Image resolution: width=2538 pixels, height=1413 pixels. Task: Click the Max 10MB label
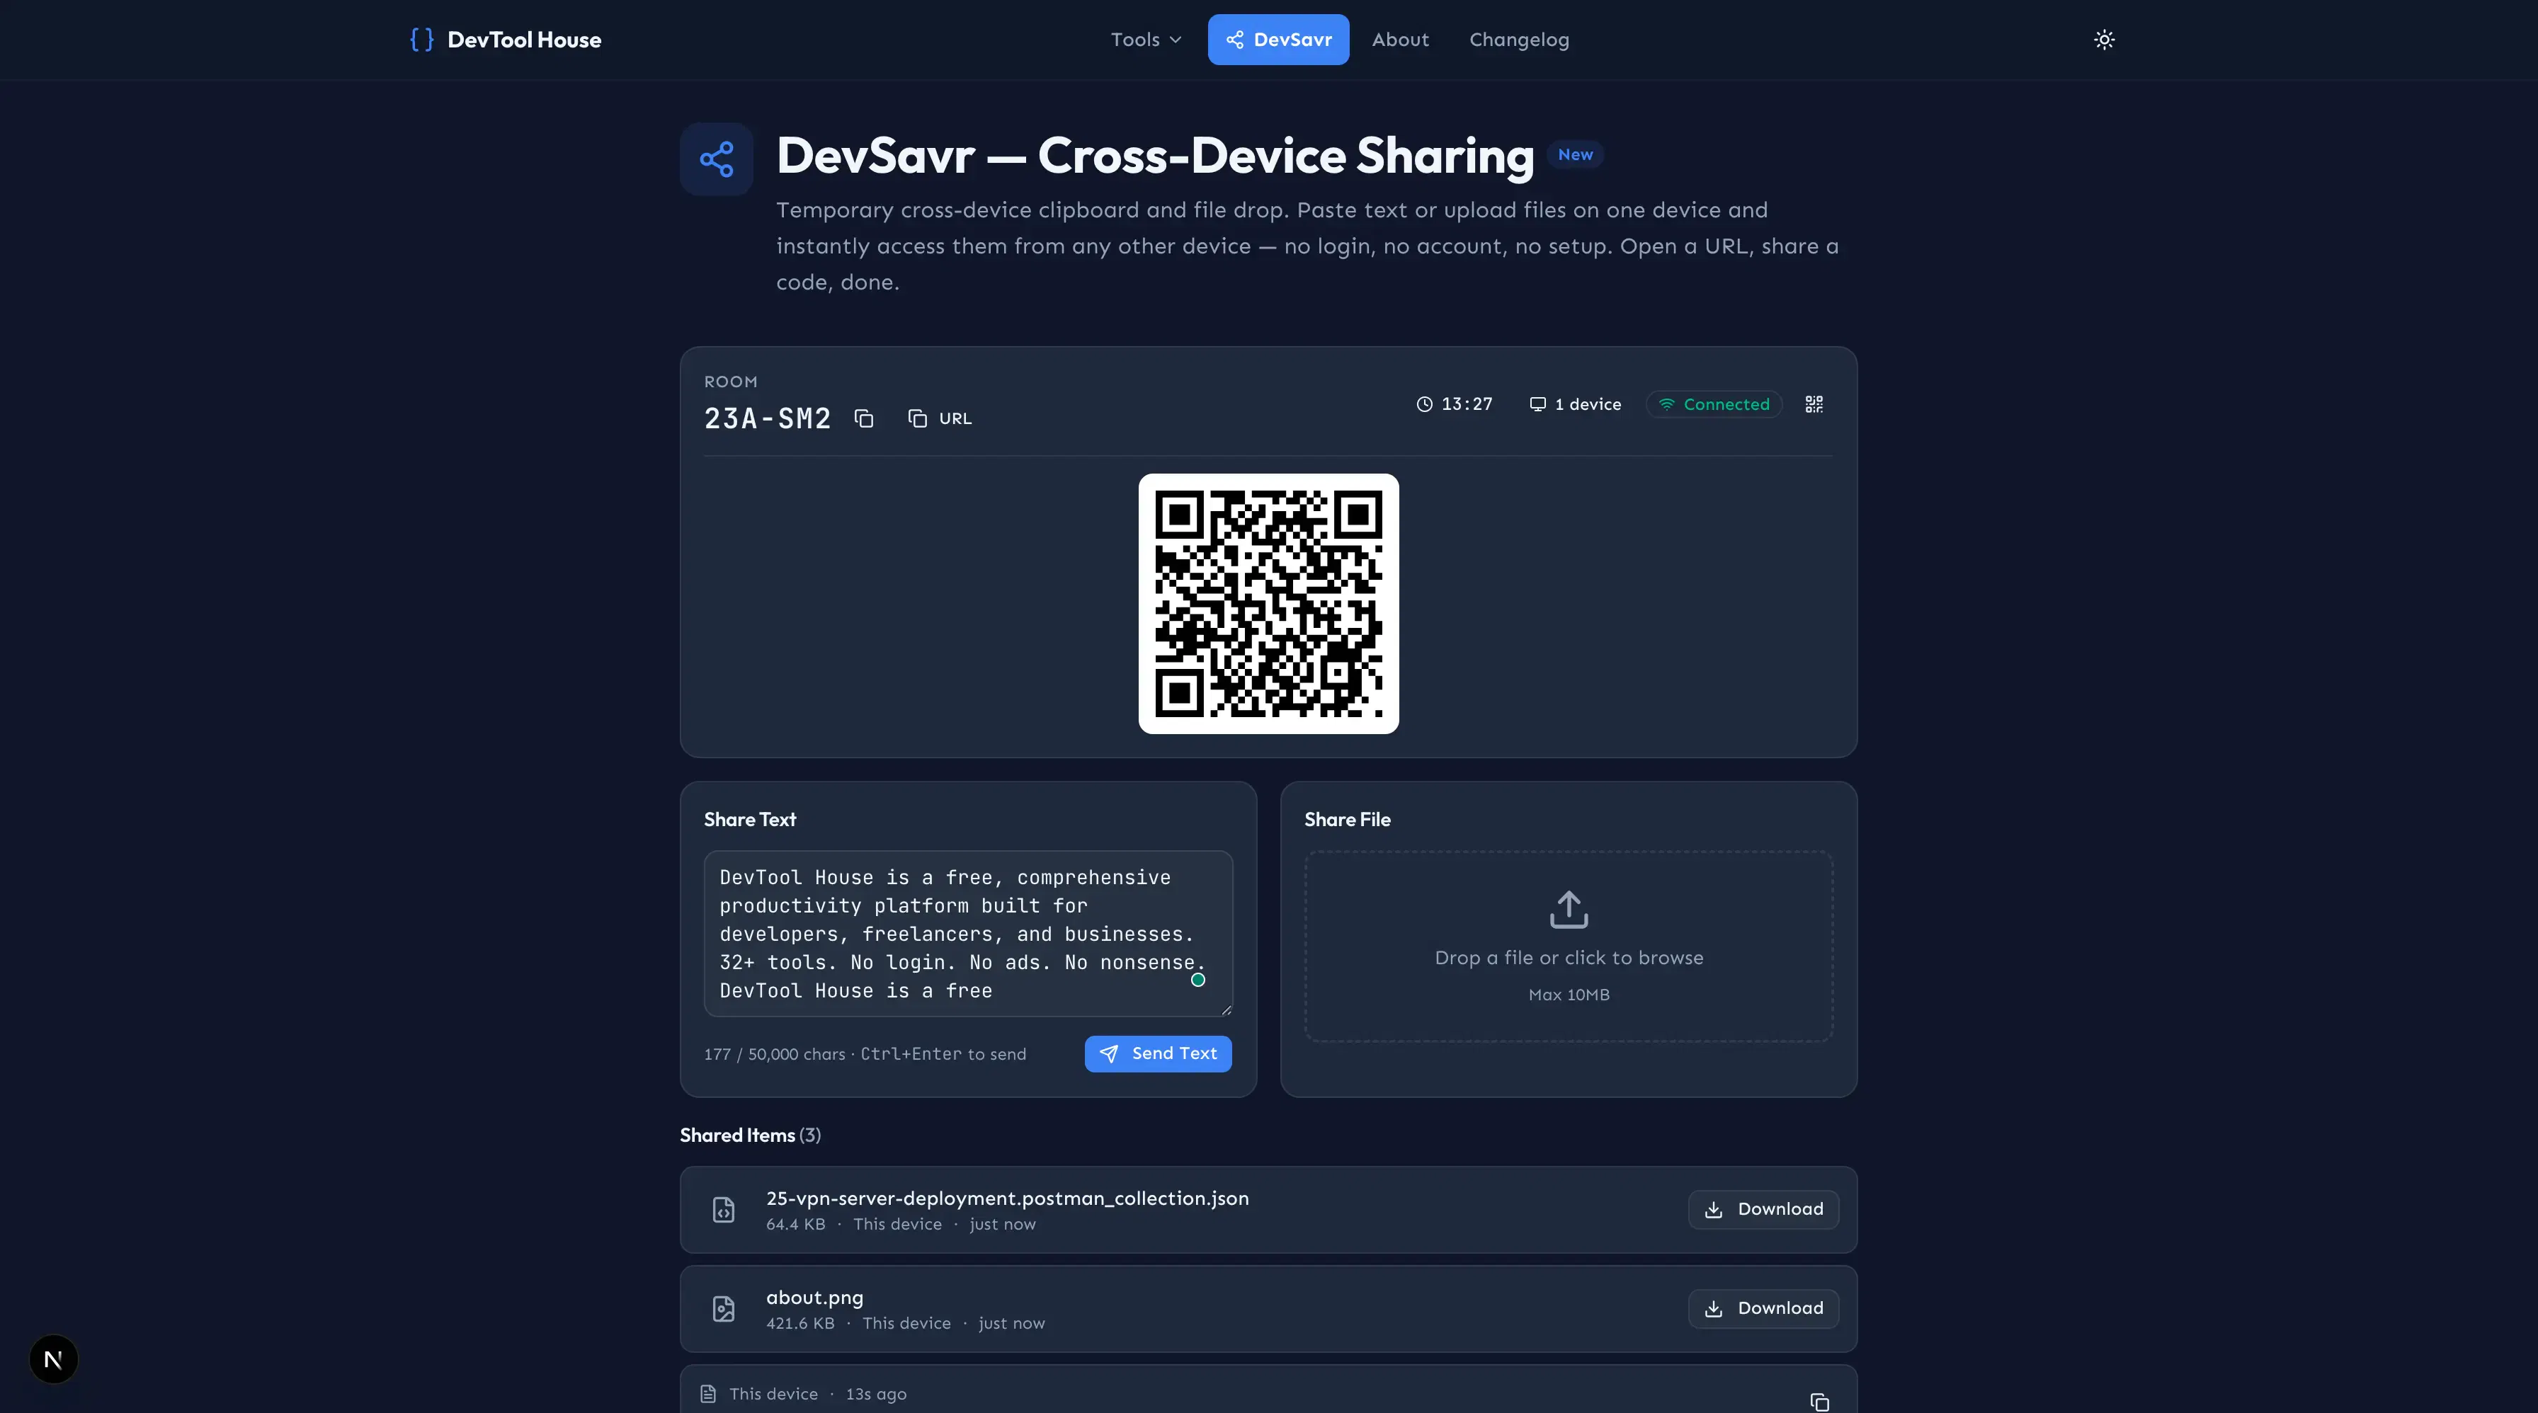coord(1569,995)
